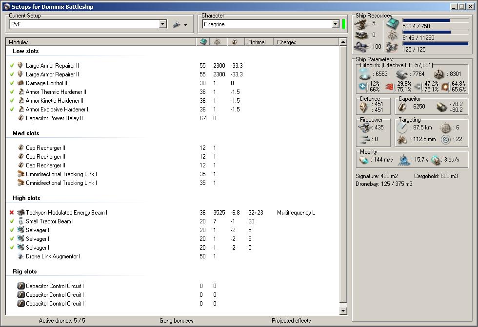
Task: Open the Active drones: 5 / 5 panel
Action: 62,321
